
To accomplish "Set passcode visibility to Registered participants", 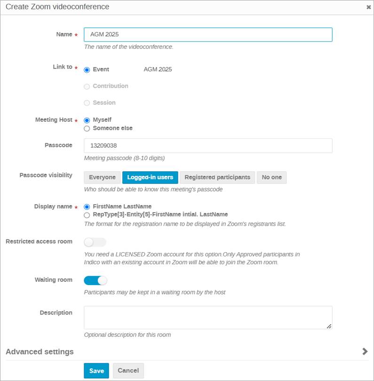I will [x=217, y=177].
